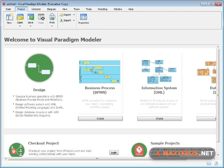Screen dimensions: 224x168
Task: Open the Dash tab
Action: coord(8,9)
